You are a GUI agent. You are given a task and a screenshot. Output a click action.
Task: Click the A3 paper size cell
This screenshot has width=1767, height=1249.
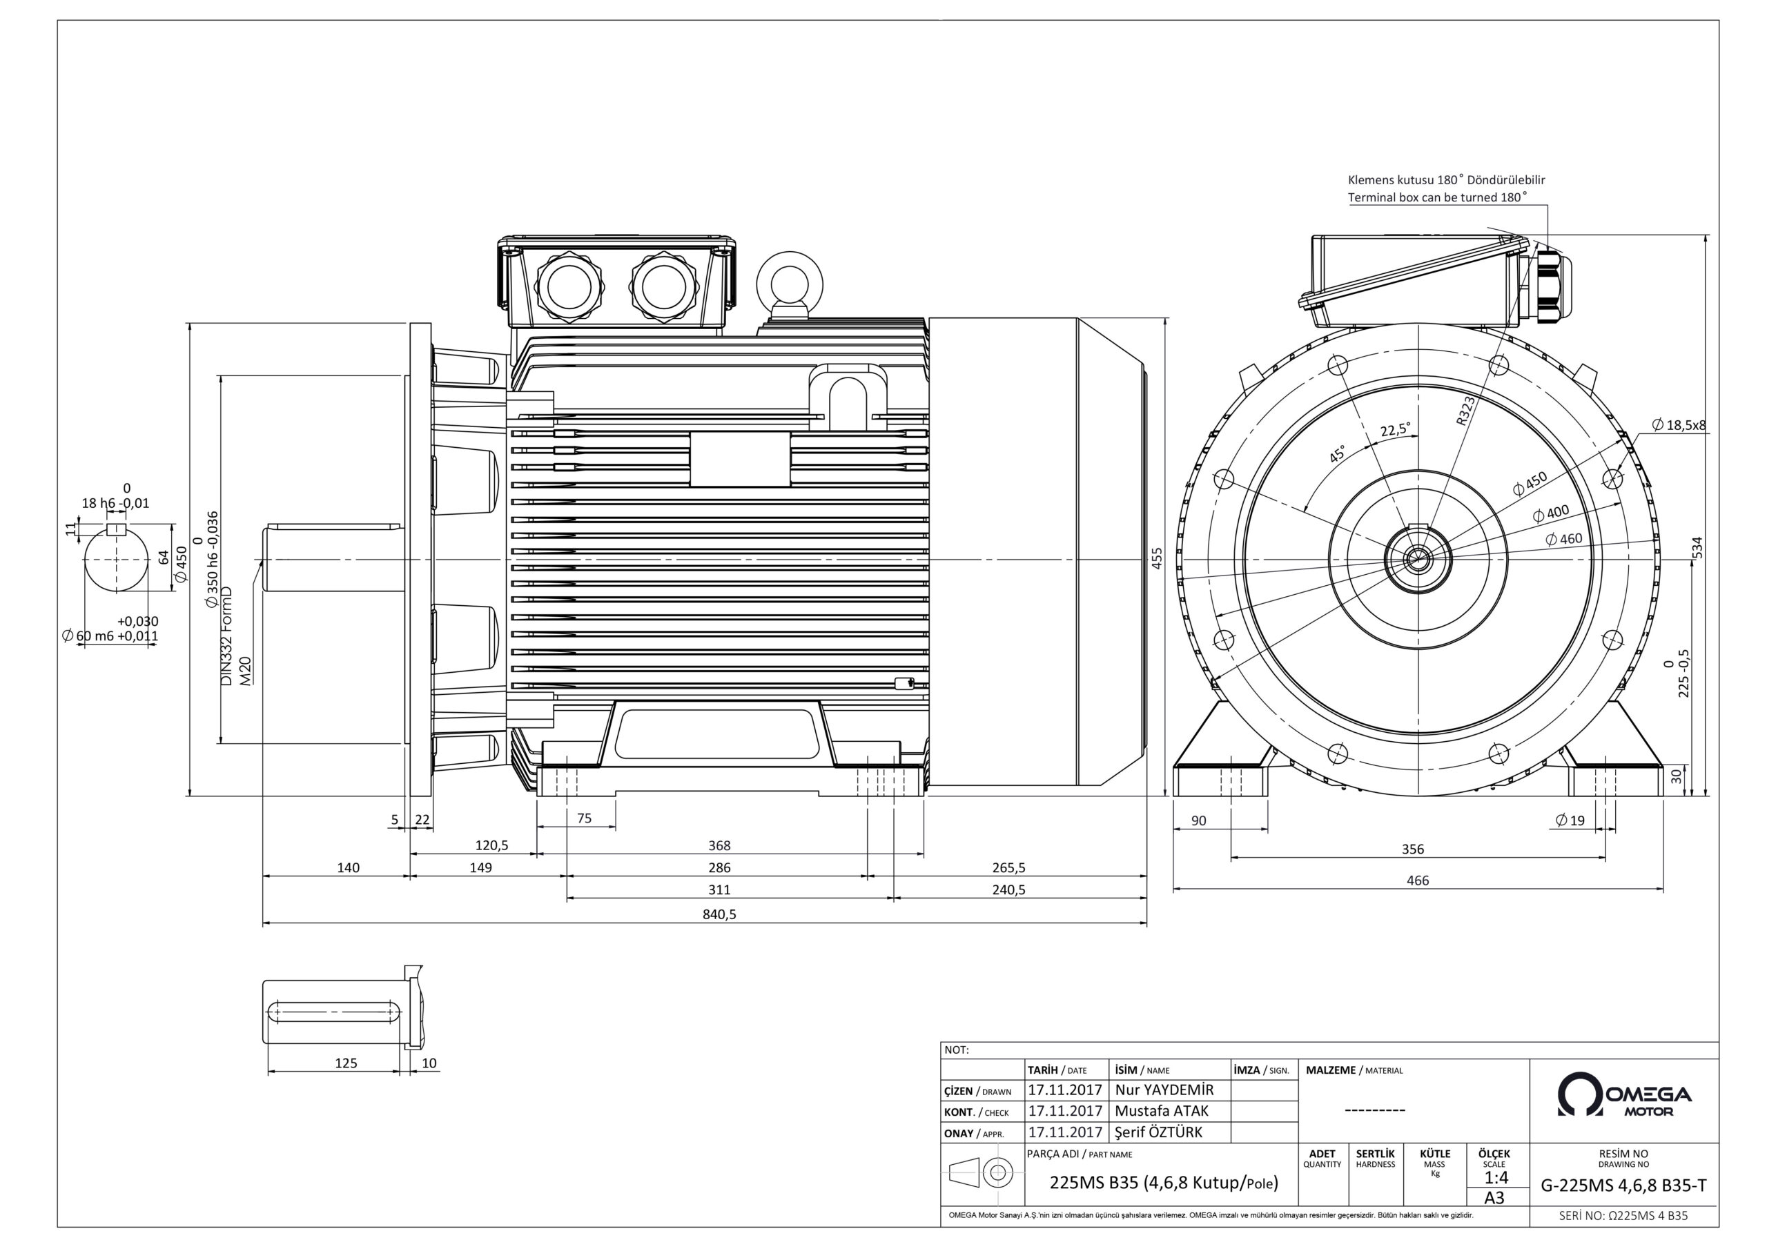click(1494, 1198)
